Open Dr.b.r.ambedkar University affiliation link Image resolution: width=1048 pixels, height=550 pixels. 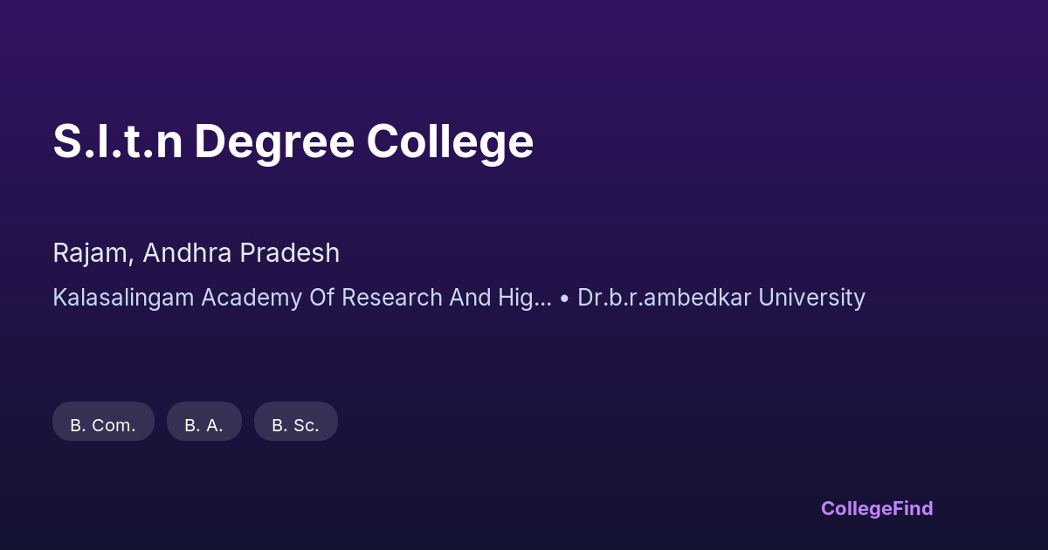pos(721,298)
